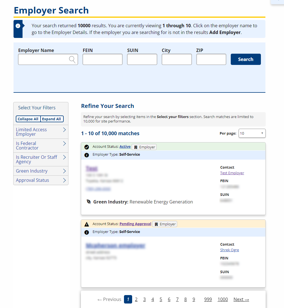The width and height of the screenshot is (284, 308).
Task: Click the Select Your Filters title
Action: pos(37,108)
